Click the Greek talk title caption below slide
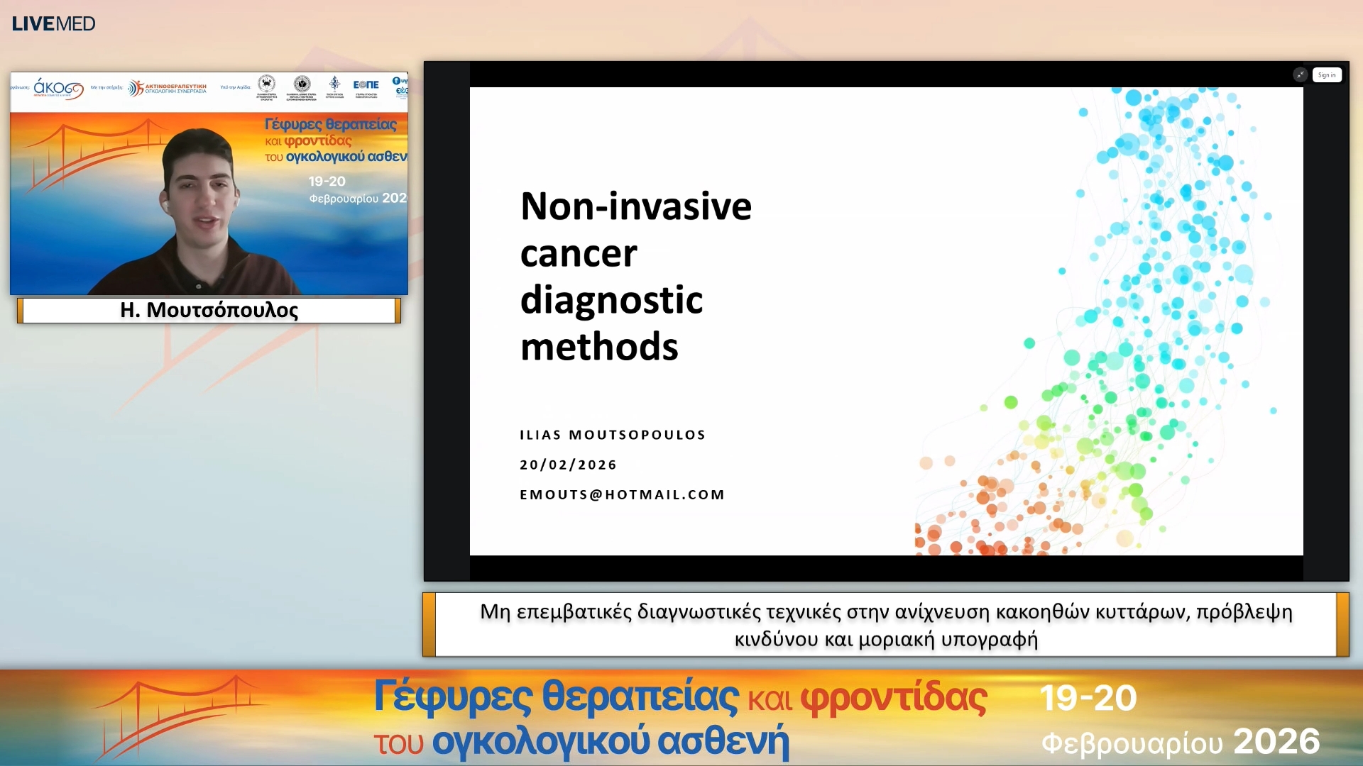 pyautogui.click(x=886, y=625)
